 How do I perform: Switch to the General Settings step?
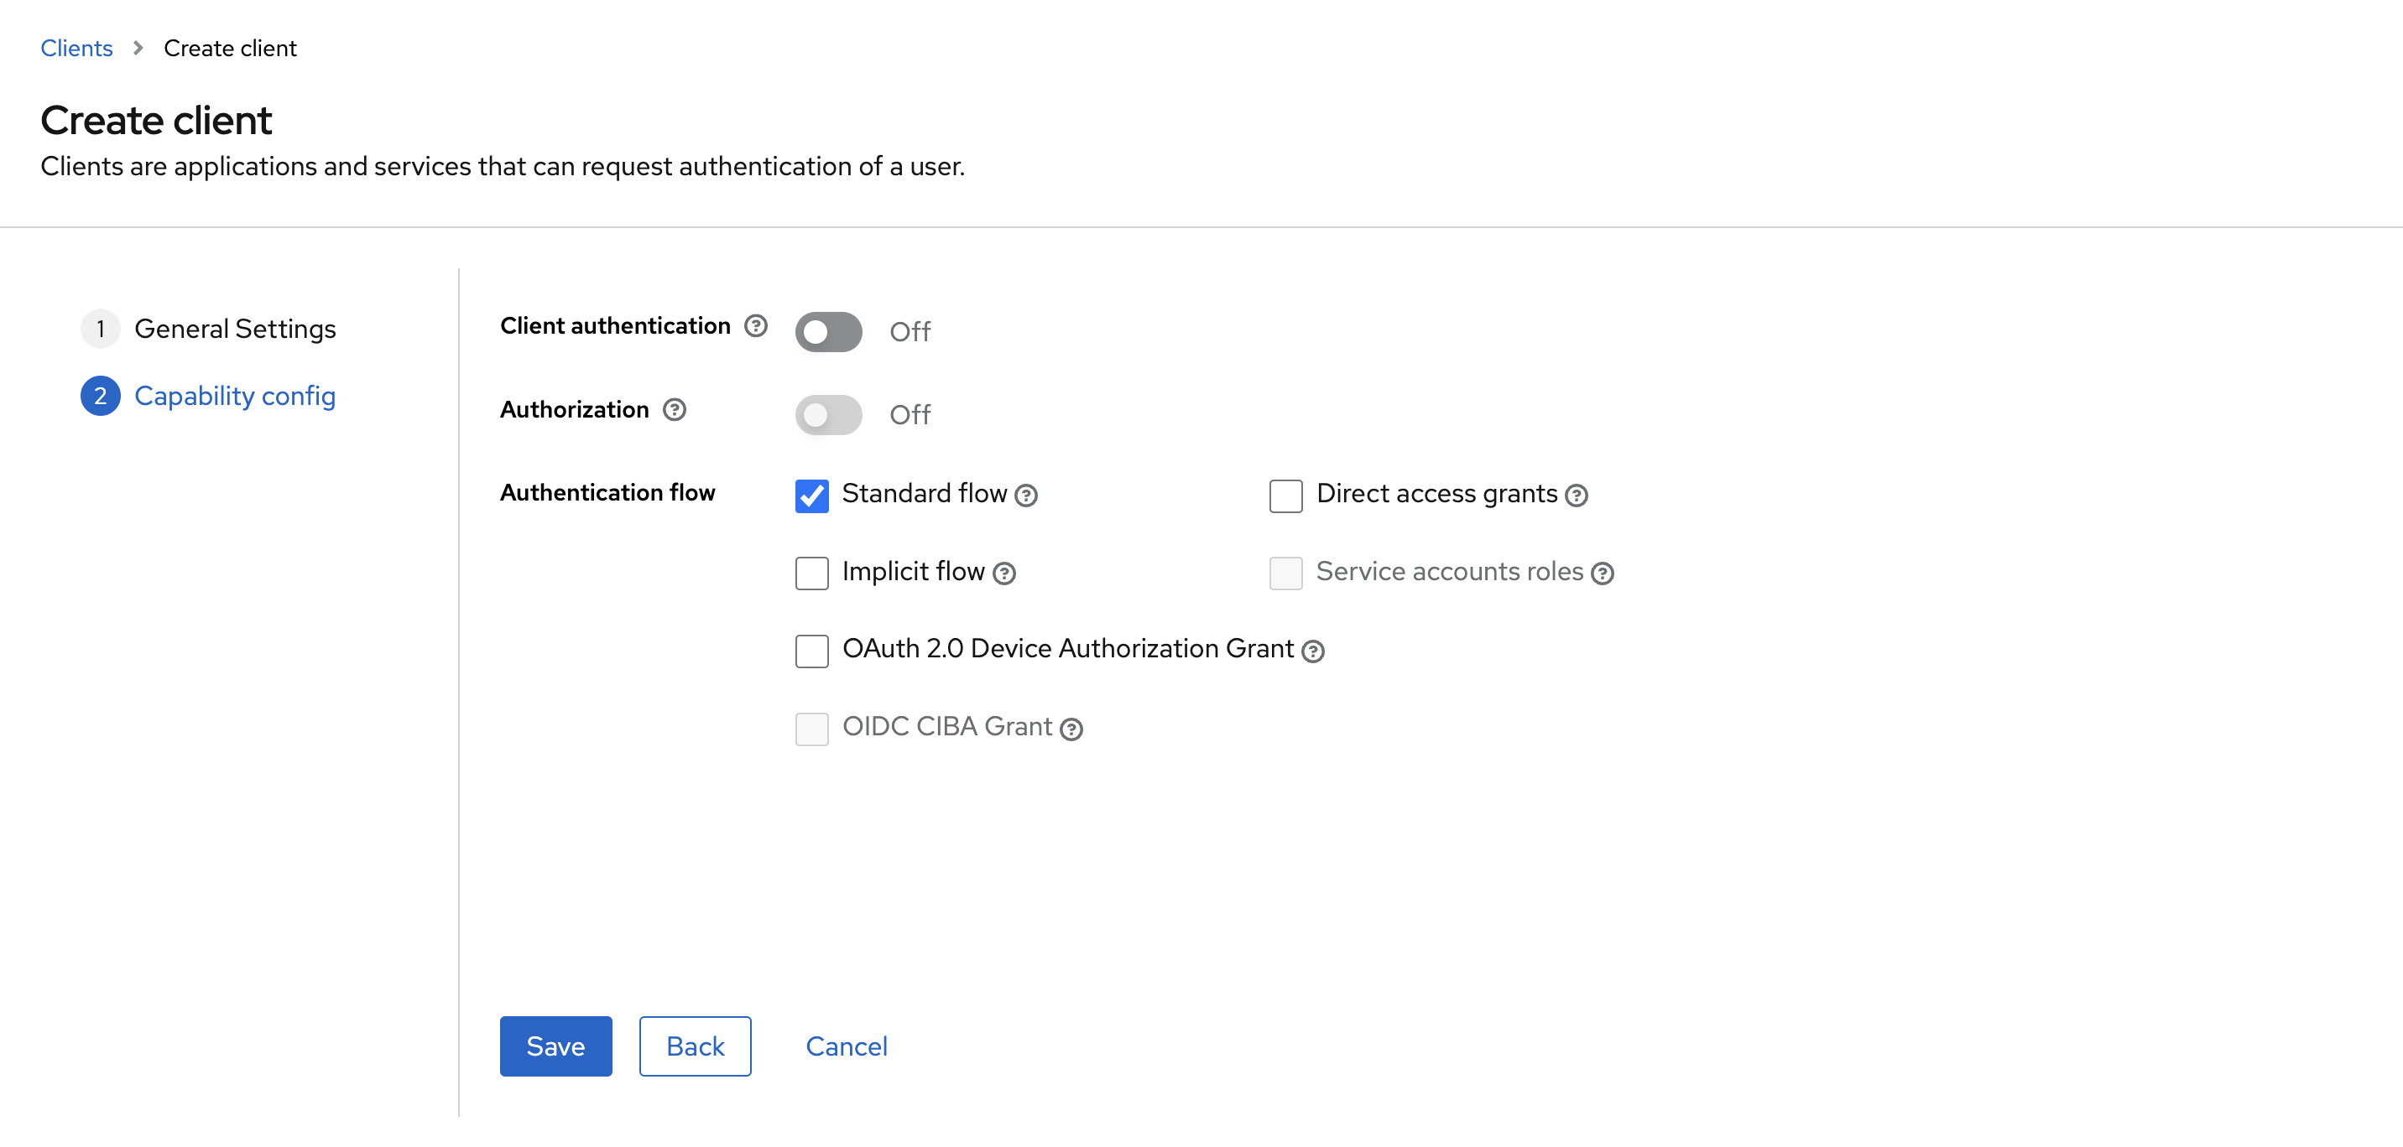[x=235, y=328]
